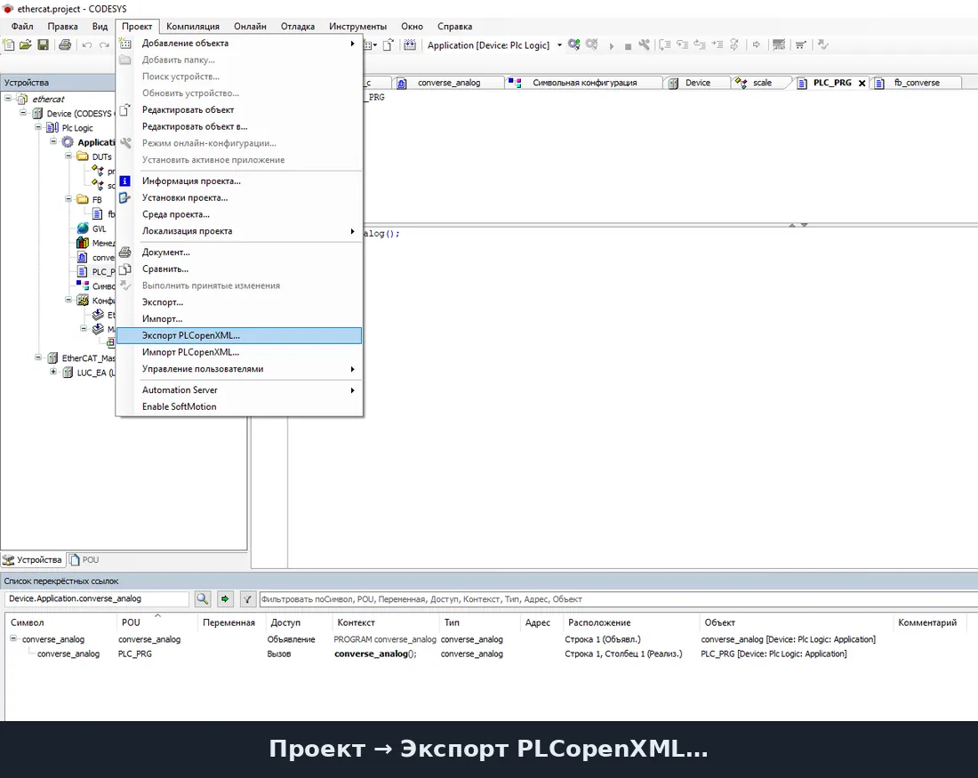Click the Open Project folder icon
Viewport: 978px width, 778px height.
pyautogui.click(x=26, y=44)
